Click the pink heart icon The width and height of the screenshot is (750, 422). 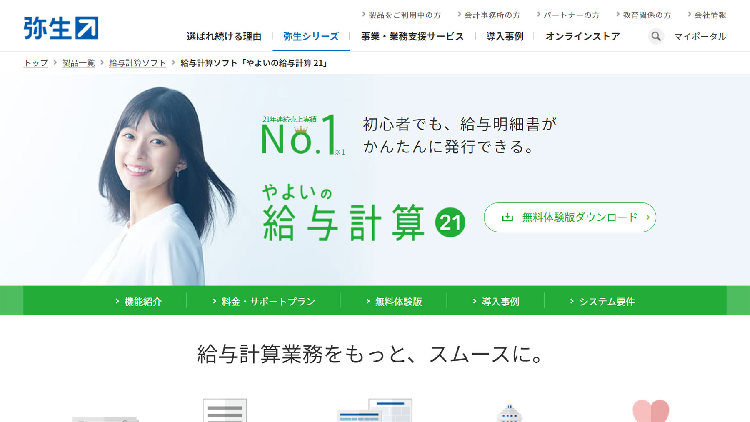[x=651, y=411]
